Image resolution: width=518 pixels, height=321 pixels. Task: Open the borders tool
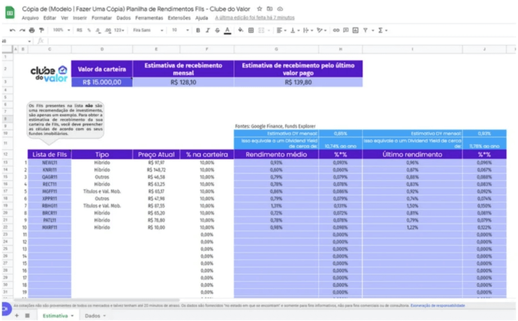[x=251, y=30]
